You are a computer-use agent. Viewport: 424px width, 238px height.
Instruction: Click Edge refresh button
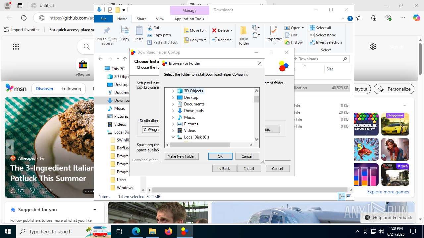click(24, 18)
